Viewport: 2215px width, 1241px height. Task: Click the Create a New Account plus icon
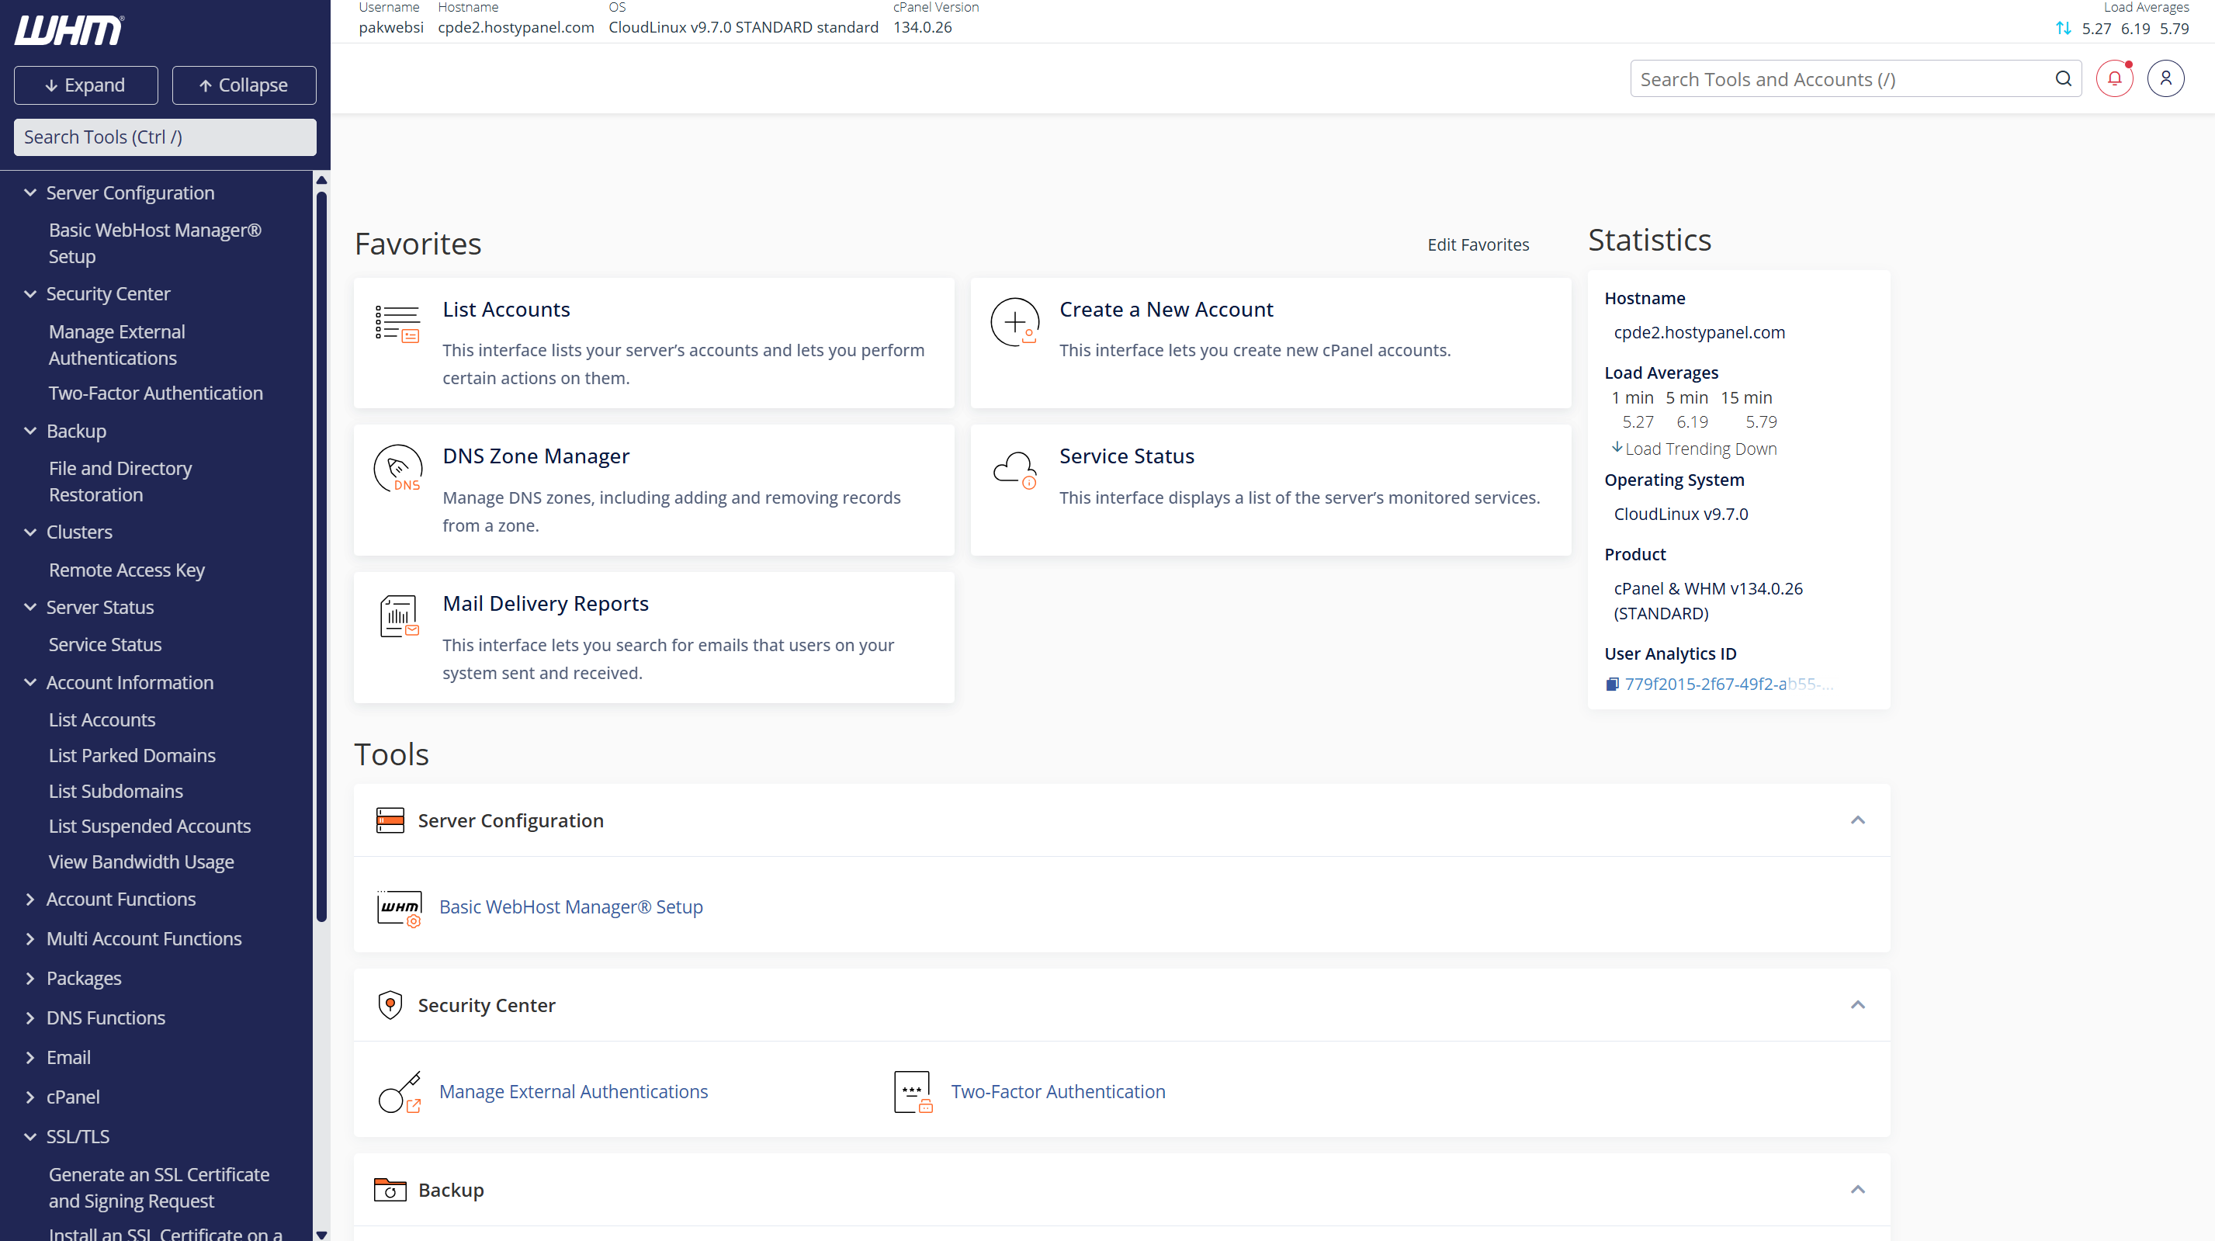point(1014,321)
